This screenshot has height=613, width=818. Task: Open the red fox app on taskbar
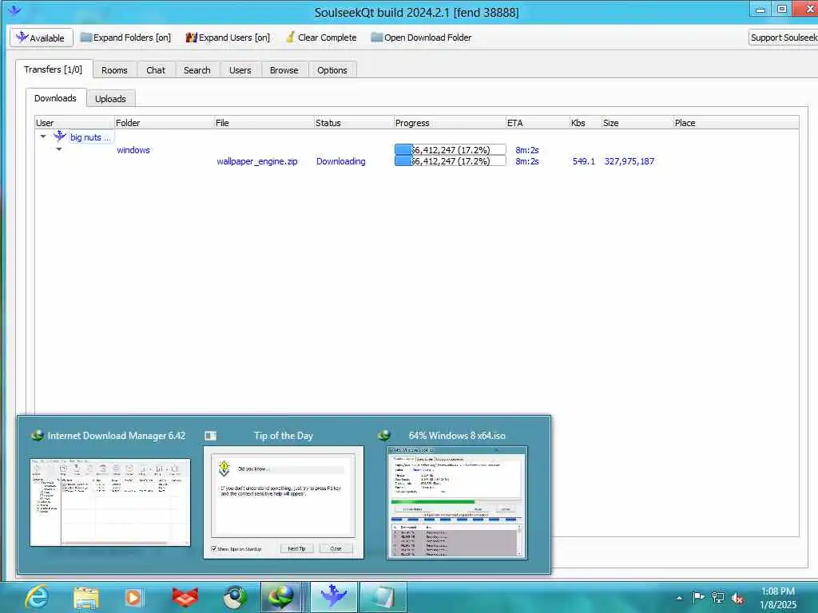tap(185, 598)
